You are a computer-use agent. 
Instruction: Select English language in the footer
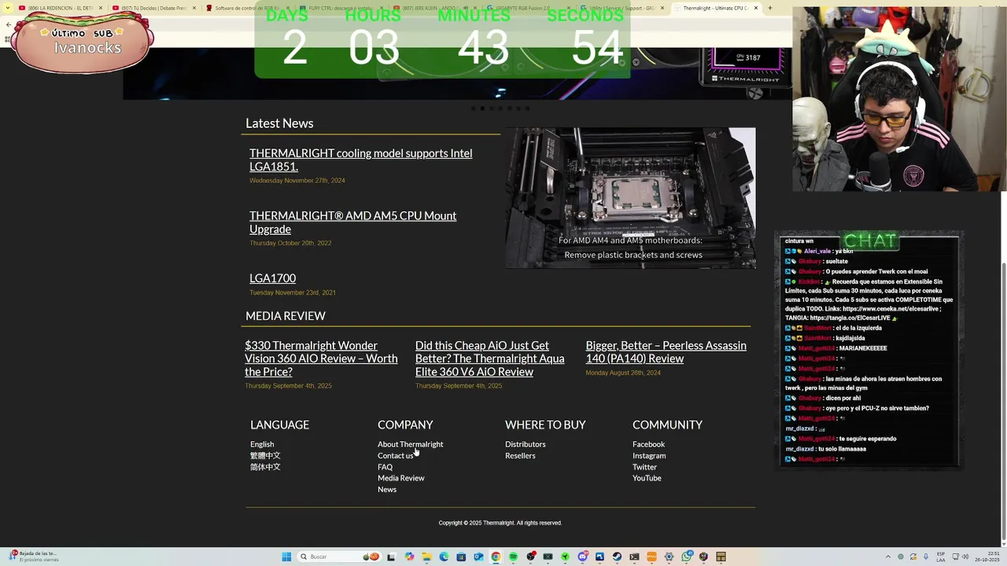[x=262, y=444]
